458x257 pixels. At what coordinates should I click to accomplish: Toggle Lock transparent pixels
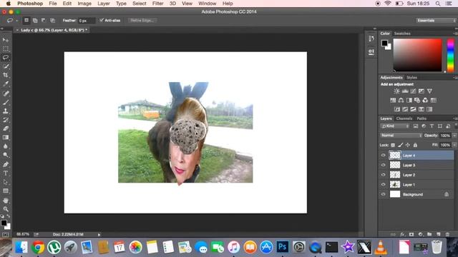[x=393, y=145]
